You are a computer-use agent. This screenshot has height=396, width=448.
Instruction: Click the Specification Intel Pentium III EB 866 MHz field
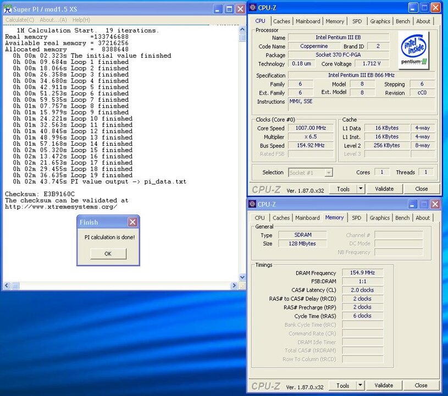362,75
